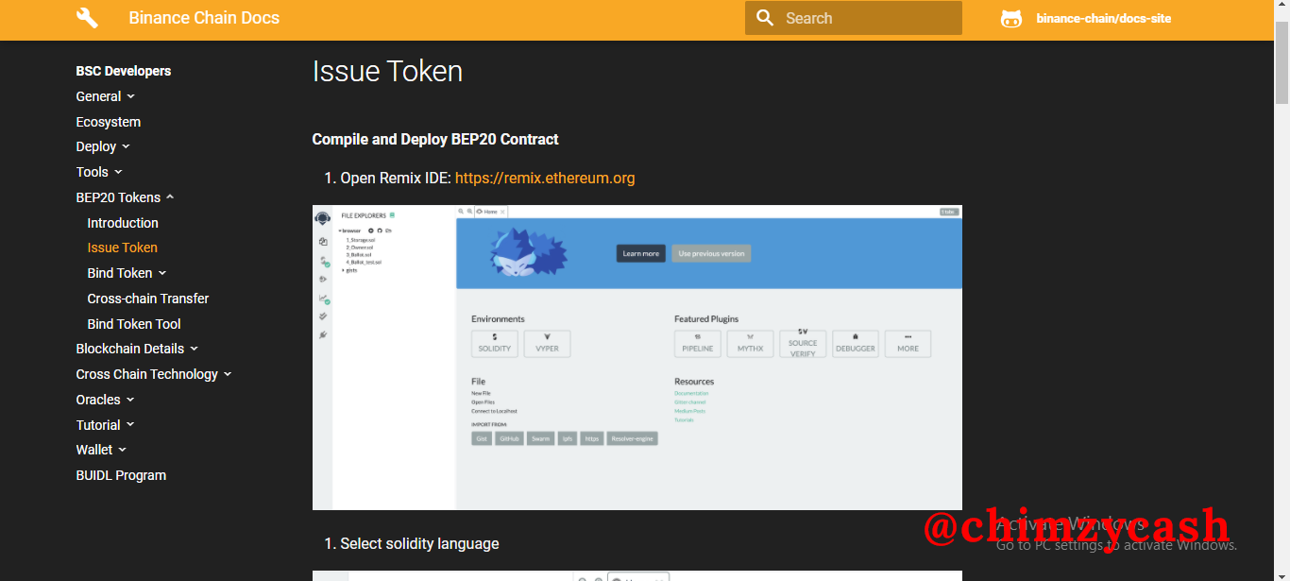Open the Introduction page under BEP20 Tokens
The width and height of the screenshot is (1290, 581).
[123, 223]
